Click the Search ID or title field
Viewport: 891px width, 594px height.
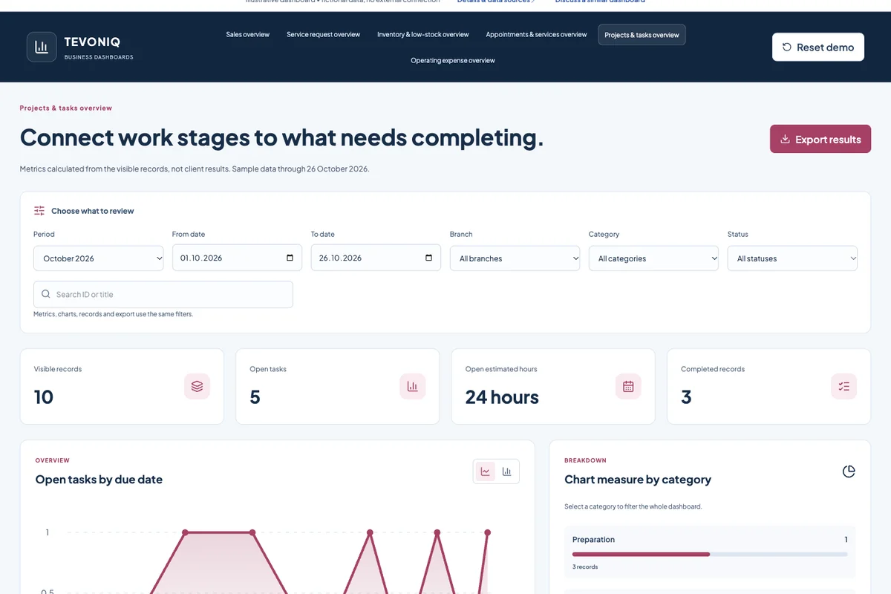pyautogui.click(x=163, y=294)
